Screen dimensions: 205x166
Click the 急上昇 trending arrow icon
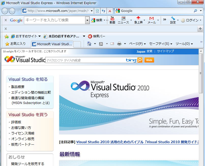(138, 20)
